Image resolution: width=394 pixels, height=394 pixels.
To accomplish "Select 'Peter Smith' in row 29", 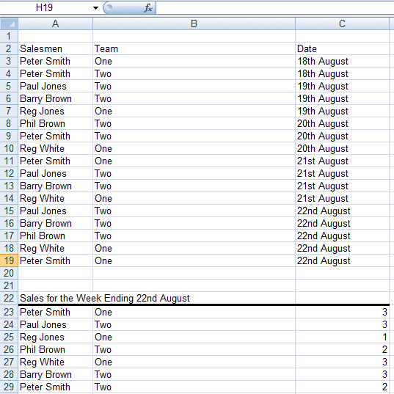I will point(55,387).
